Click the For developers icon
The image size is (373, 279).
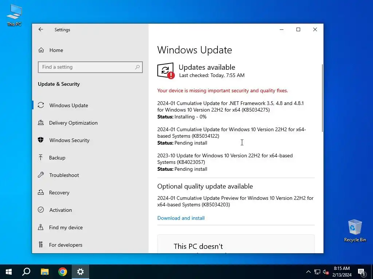pyautogui.click(x=41, y=244)
